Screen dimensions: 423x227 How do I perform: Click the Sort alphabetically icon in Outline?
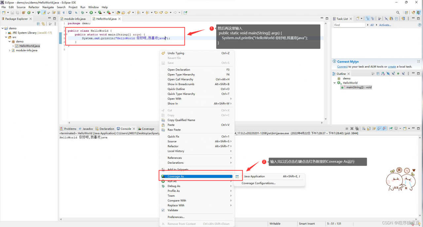[x=383, y=73]
